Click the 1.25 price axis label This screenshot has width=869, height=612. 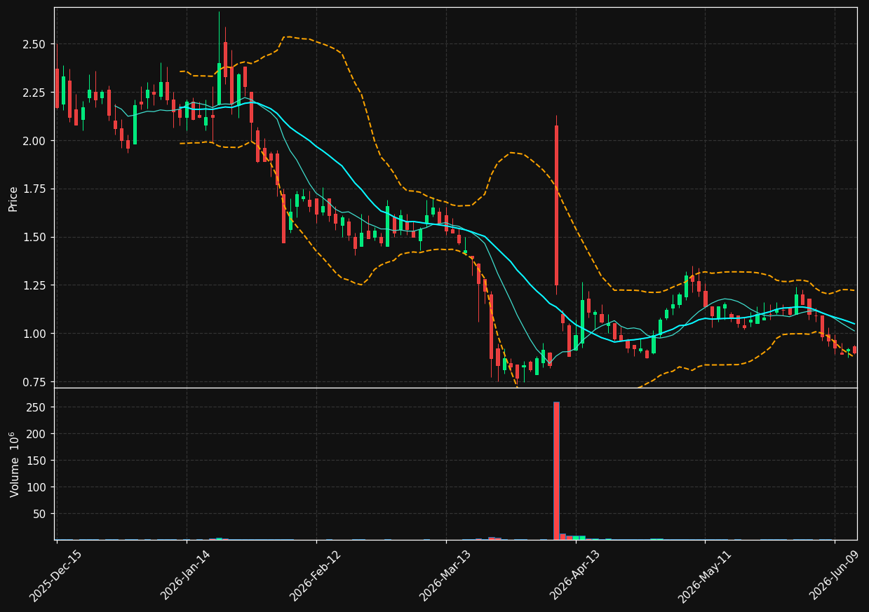[x=34, y=285]
